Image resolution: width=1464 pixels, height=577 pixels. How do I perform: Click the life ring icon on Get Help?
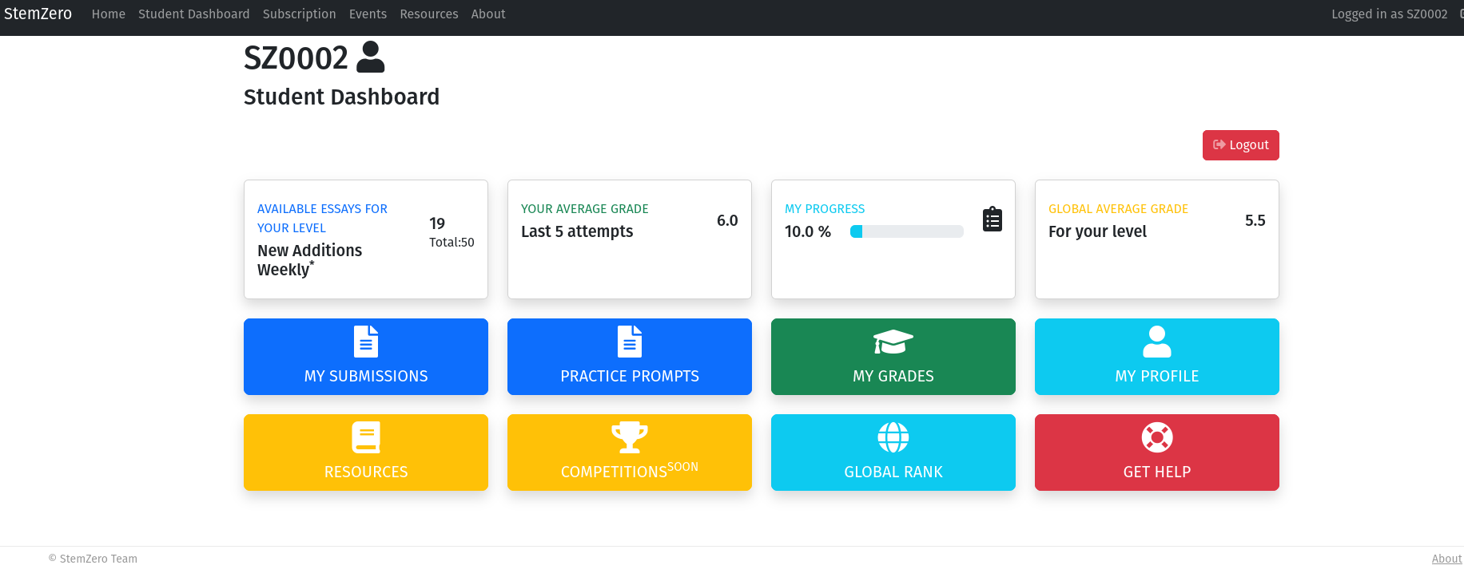pyautogui.click(x=1157, y=437)
